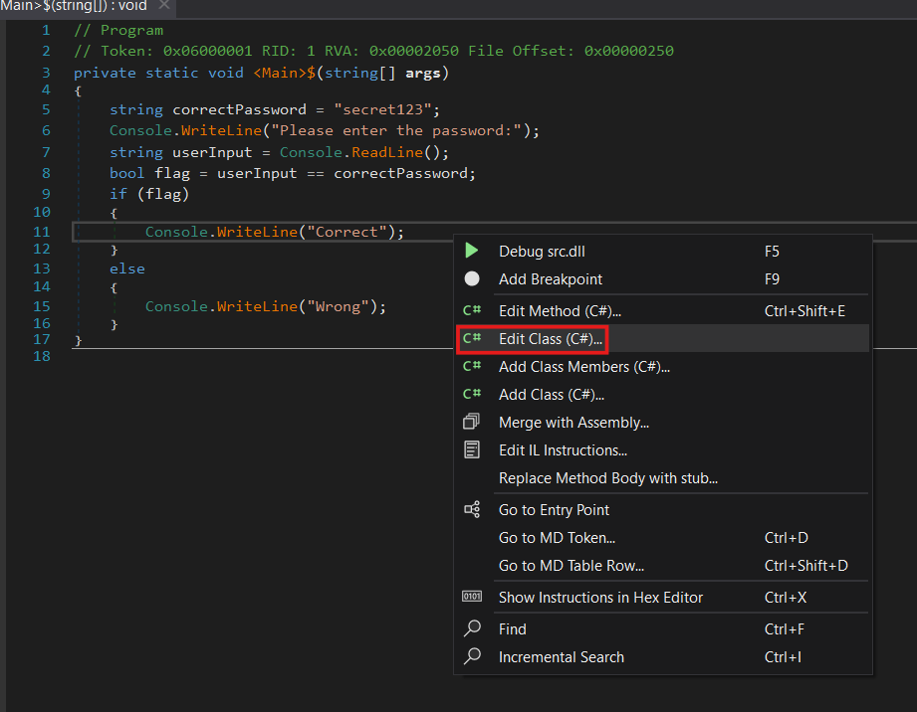Viewport: 917px width, 712px height.
Task: Click ReadLine in the code on line 7
Action: coord(387,152)
